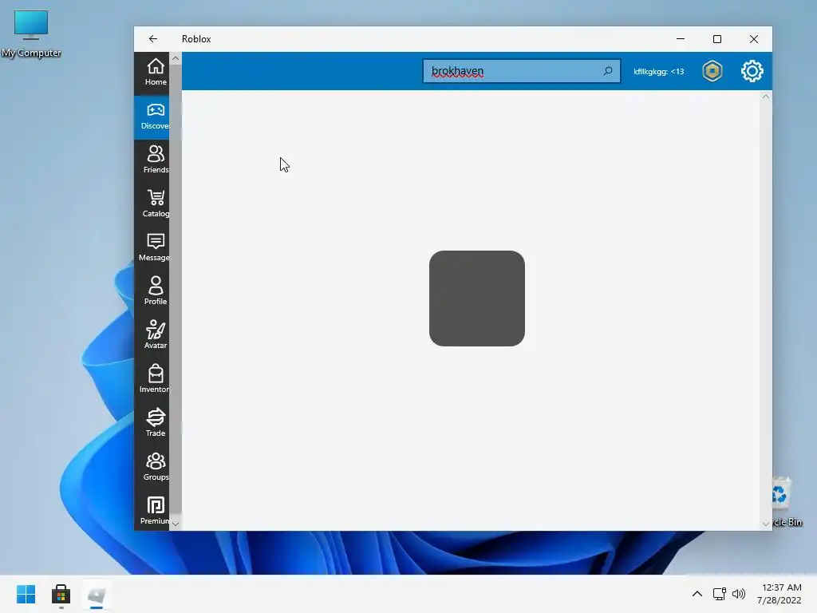Click the search magnifier icon

point(607,71)
